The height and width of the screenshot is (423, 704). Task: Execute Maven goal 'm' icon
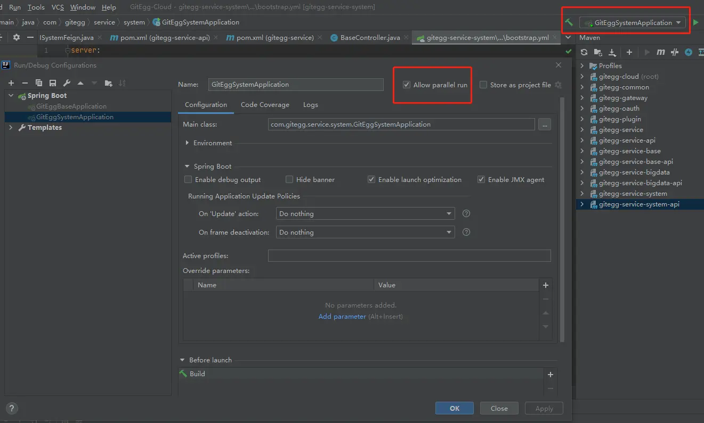[x=661, y=52]
